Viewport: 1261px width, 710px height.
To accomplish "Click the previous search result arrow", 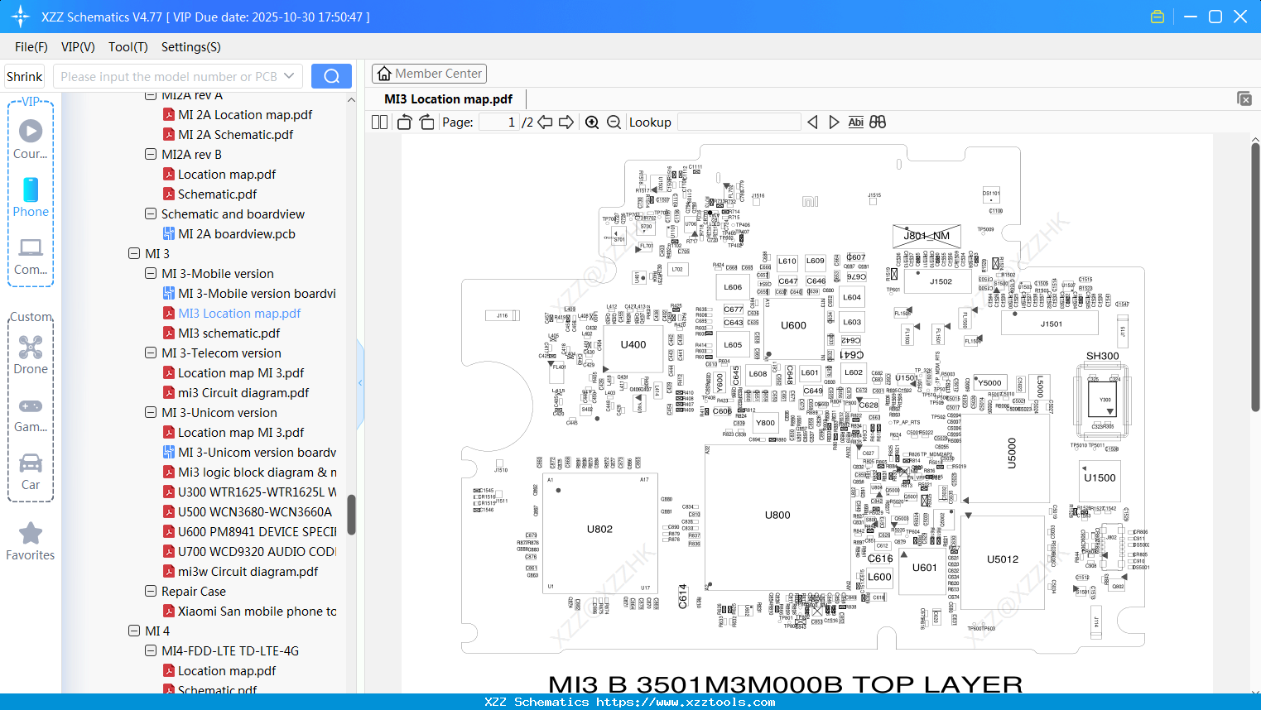I will click(x=811, y=122).
